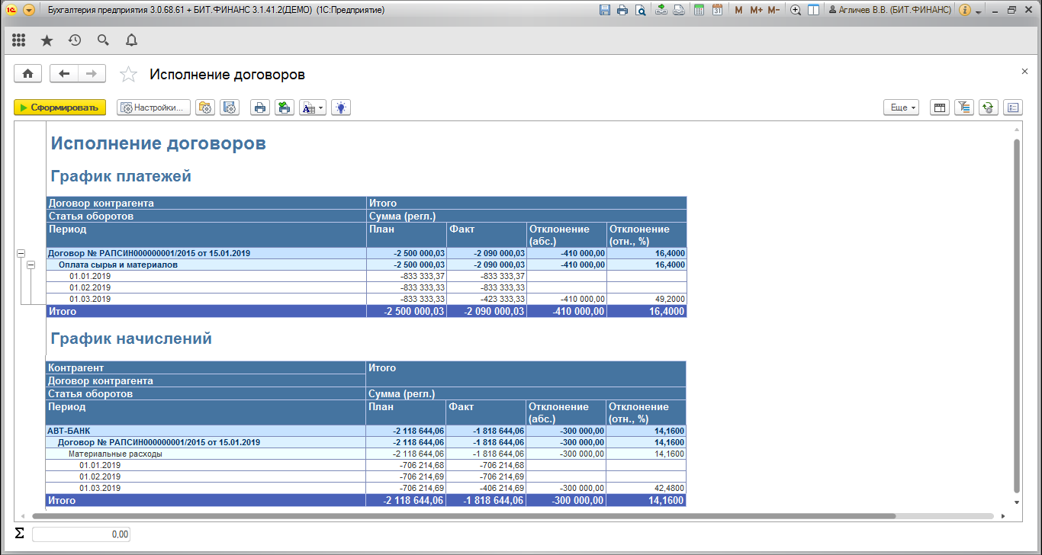This screenshot has height=555, width=1042.
Task: Open the sections grid menu icon
Action: coord(19,40)
